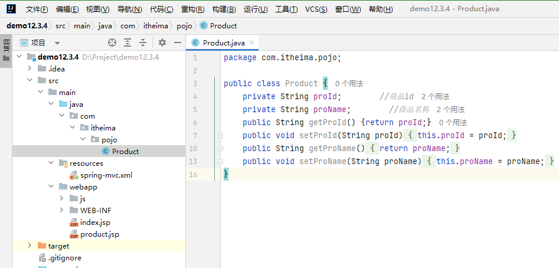Click the pojo breadcrumb in navigation bar
Viewport: 559px width, 268px height.
185,26
